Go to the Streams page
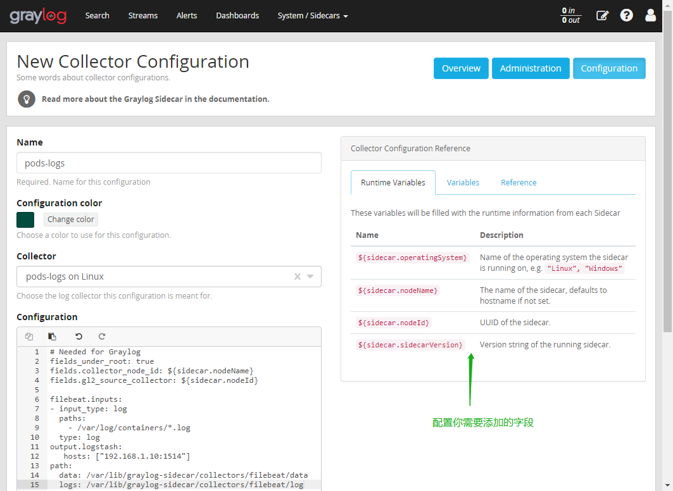This screenshot has width=673, height=491. click(142, 15)
